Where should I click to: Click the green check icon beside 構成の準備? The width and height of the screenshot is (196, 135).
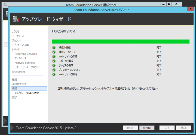point(54,48)
